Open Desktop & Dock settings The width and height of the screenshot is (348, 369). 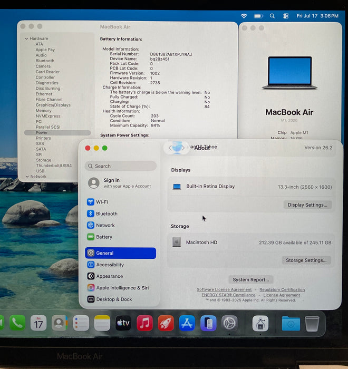tap(120, 299)
